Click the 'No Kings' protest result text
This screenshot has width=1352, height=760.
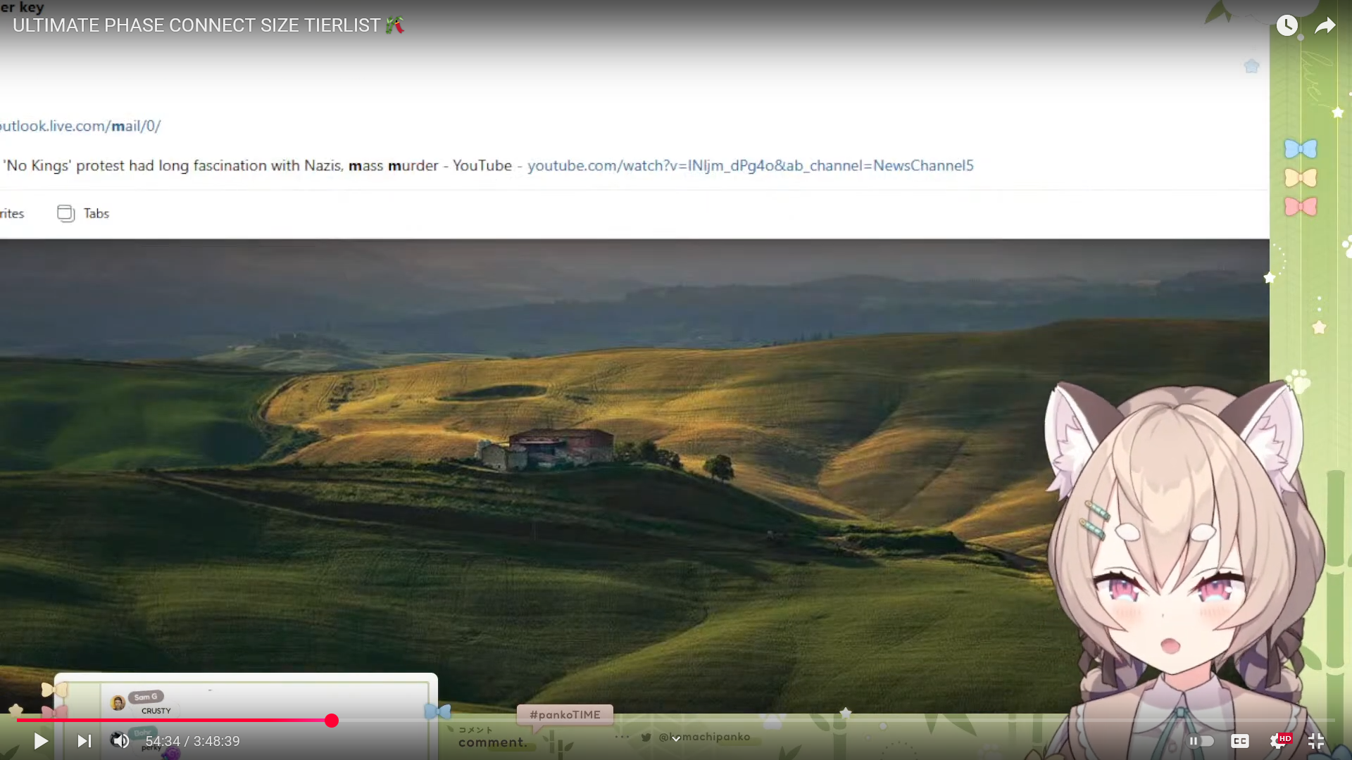pyautogui.click(x=258, y=165)
